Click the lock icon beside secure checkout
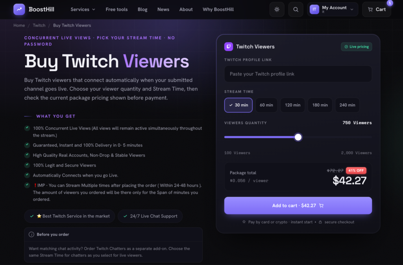Viewport: 403px width, 265px height. click(320, 222)
